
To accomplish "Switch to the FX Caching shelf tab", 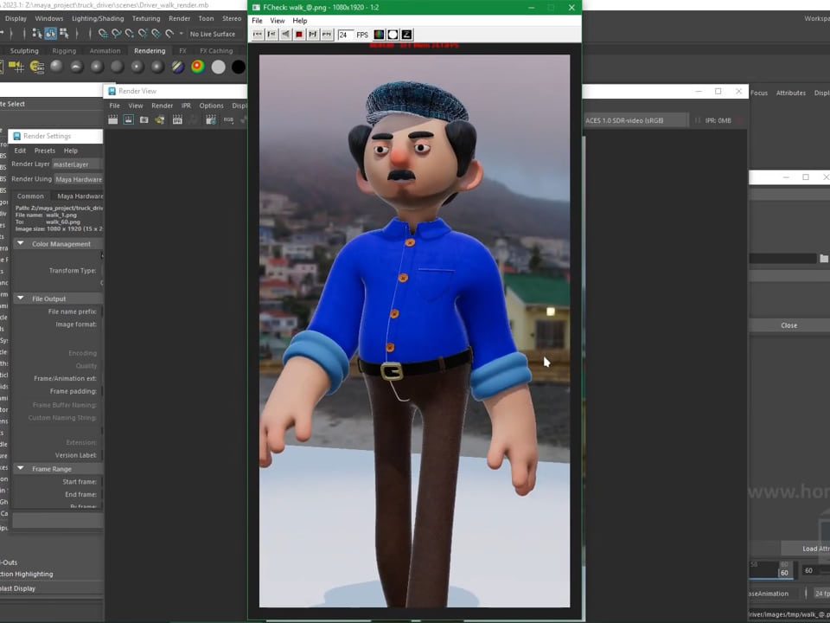I will coord(216,51).
